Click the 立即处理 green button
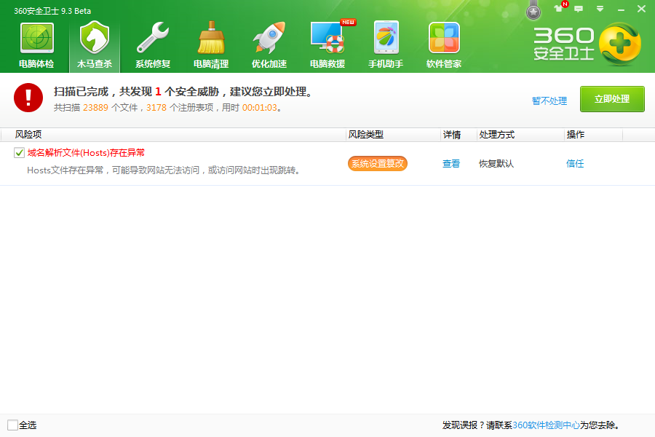Viewport: 655px width, 437px height. pyautogui.click(x=612, y=99)
